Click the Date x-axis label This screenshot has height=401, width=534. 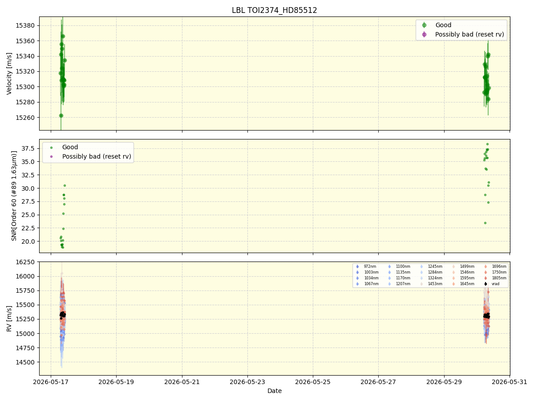(275, 391)
